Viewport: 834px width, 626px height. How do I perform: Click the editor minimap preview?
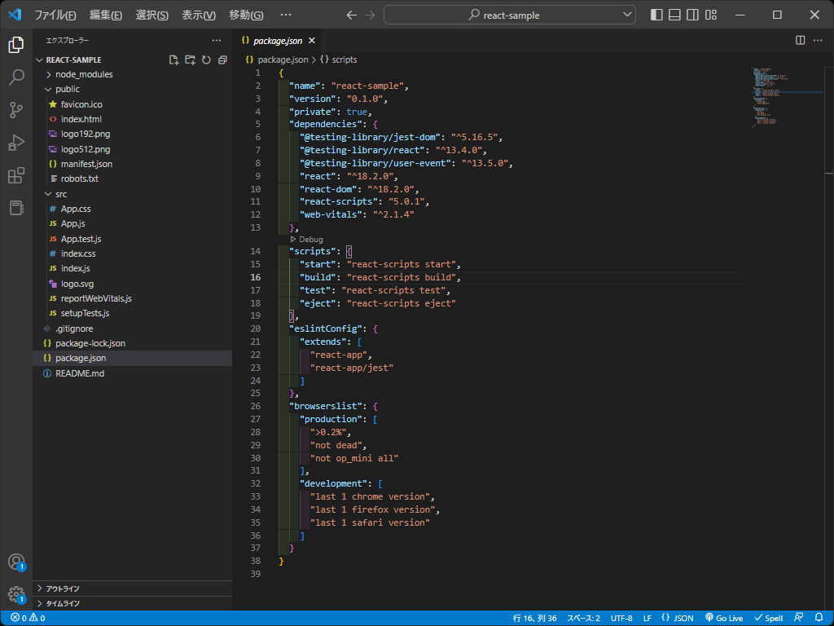pyautogui.click(x=788, y=98)
